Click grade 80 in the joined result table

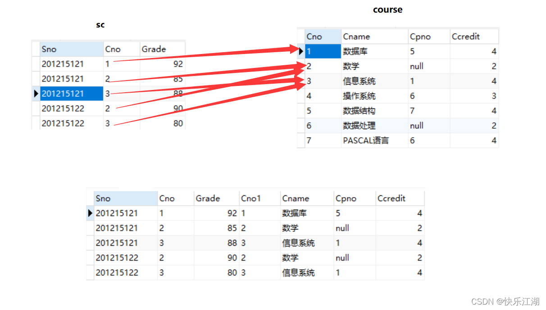point(216,273)
